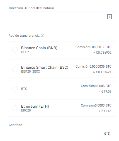Screen dimensions: 119x141
Task: Select the Binance Chain (BNB) radio button
Action: pos(15,50)
